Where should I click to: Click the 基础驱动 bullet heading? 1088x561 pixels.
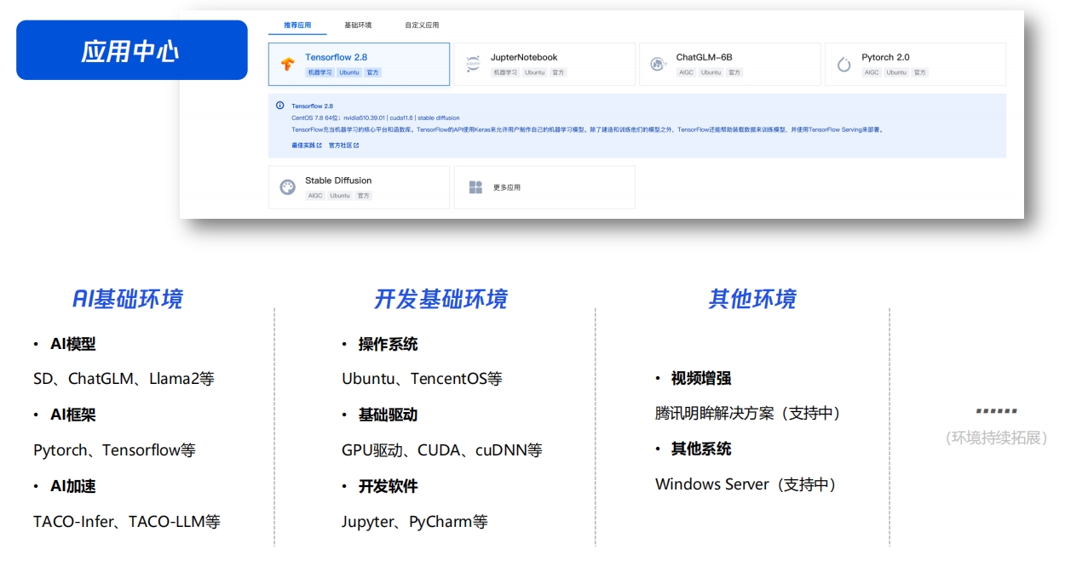click(388, 415)
